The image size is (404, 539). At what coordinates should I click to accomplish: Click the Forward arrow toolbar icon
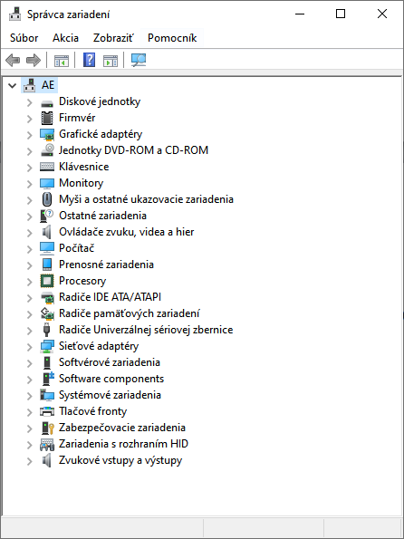point(34,61)
